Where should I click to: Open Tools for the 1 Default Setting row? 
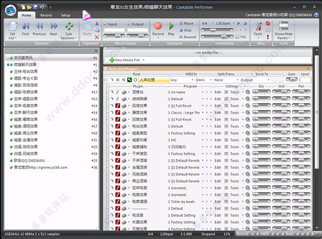coord(236,215)
